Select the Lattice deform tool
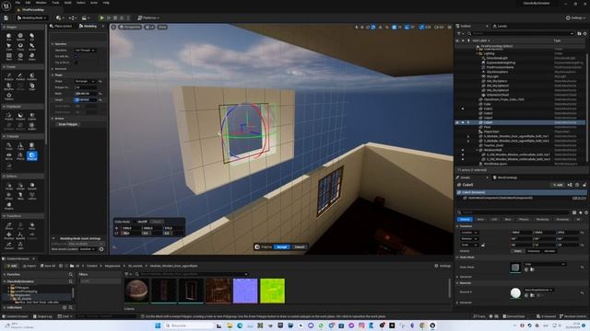590x331 pixels. click(32, 196)
